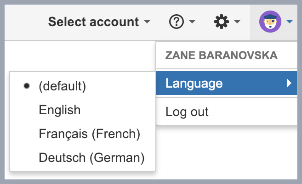Image resolution: width=302 pixels, height=184 pixels.
Task: Click the bullet marker beside (default)
Action: 27,86
